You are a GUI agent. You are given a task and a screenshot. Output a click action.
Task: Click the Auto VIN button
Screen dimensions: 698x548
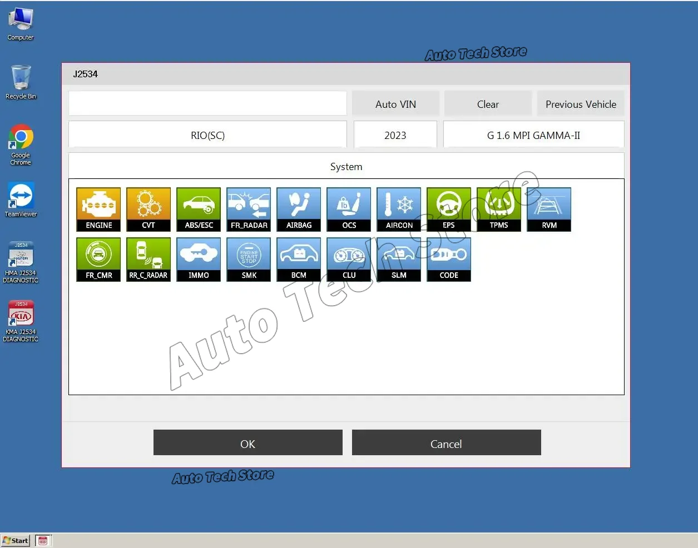tap(395, 104)
